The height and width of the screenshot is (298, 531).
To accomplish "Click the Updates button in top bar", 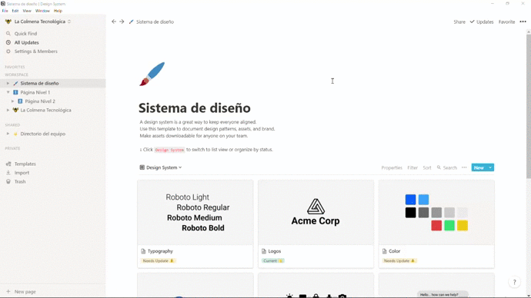I will [x=482, y=22].
